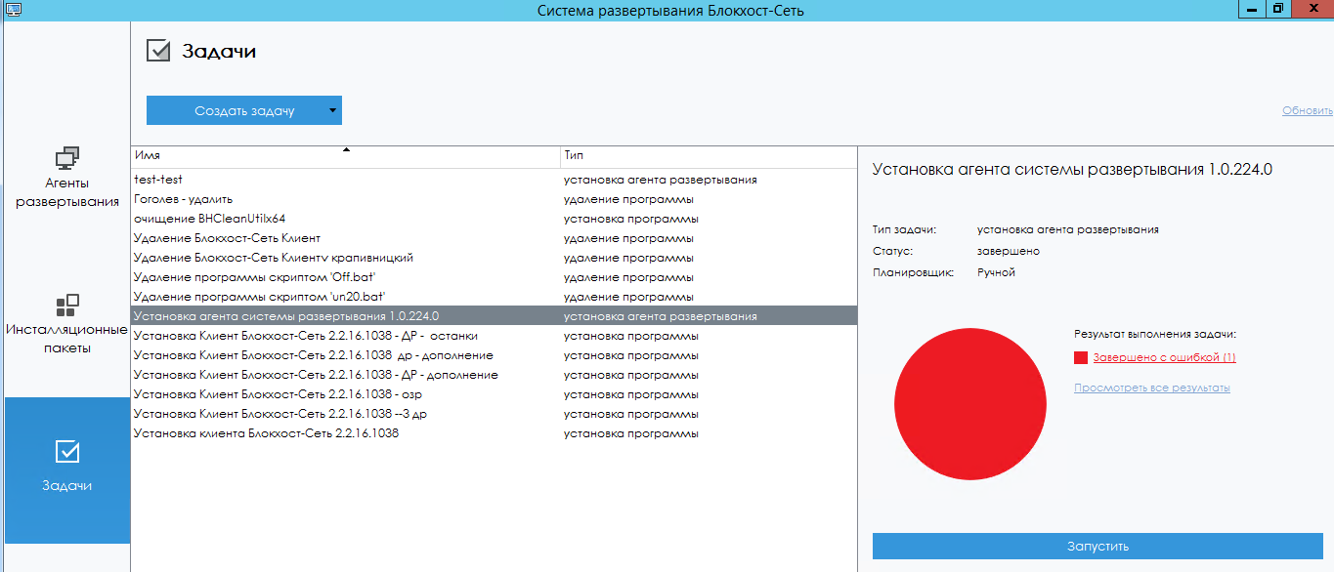Select the task ending 'др - дополнение' lowercase
Screen dimensions: 1334x572
[x=494, y=355]
